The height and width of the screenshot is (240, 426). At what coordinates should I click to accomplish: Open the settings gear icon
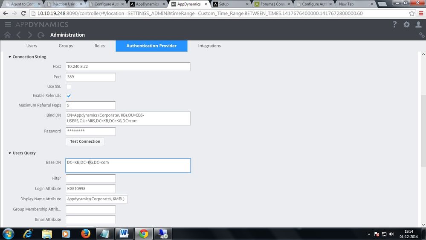pyautogui.click(x=406, y=25)
